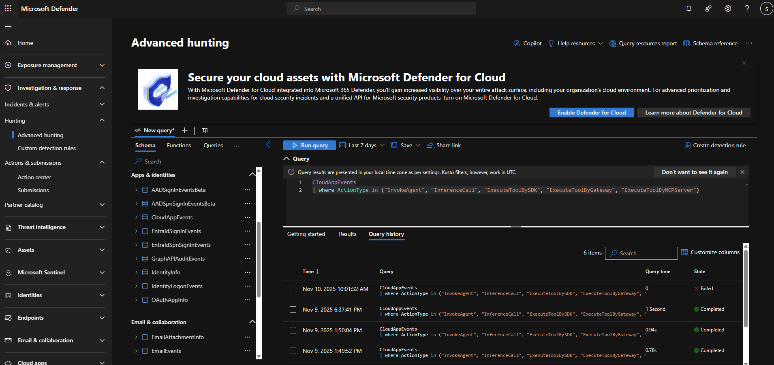Check the Nov 9, 6:37:41 PM history row
This screenshot has width=774, height=365.
293,310
